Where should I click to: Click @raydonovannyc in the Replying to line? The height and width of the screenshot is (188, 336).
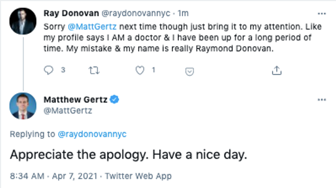[x=92, y=134]
